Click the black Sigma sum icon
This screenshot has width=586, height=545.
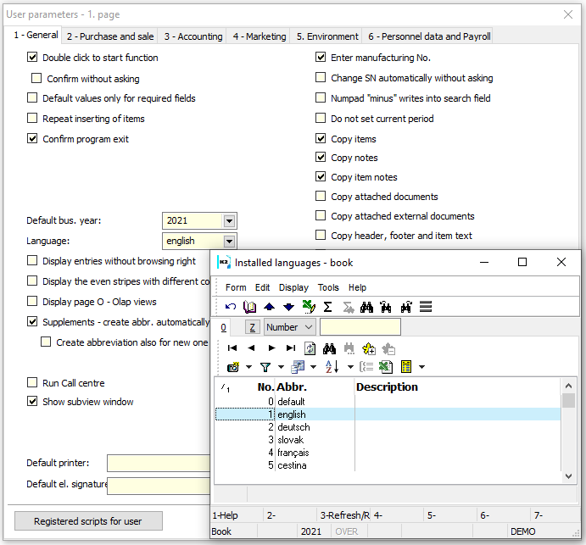coord(327,307)
